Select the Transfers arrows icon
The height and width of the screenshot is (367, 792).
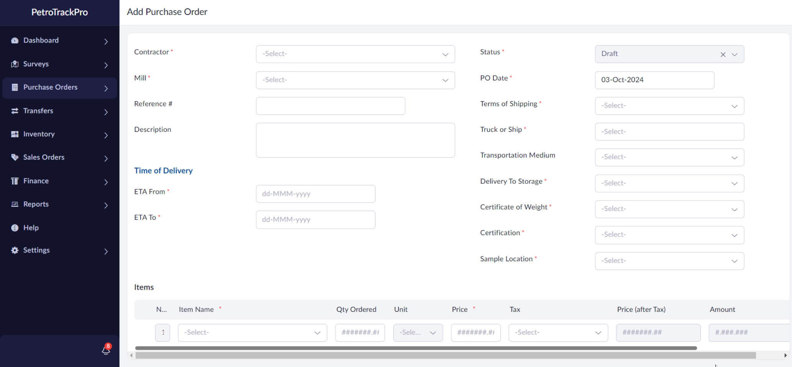click(14, 111)
